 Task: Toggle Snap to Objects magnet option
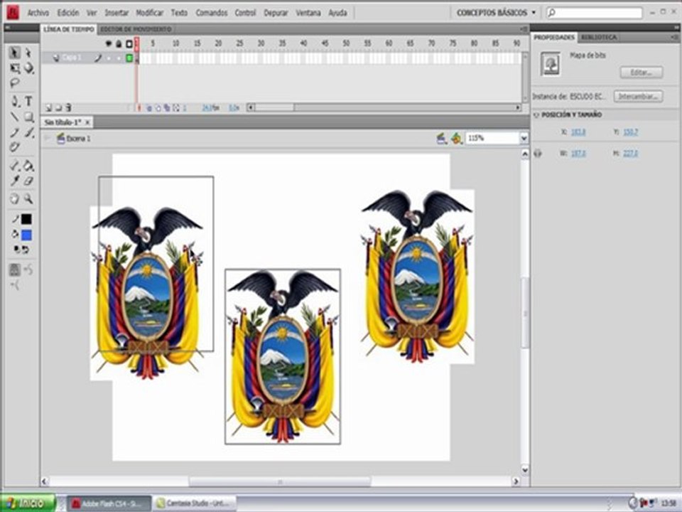click(14, 270)
